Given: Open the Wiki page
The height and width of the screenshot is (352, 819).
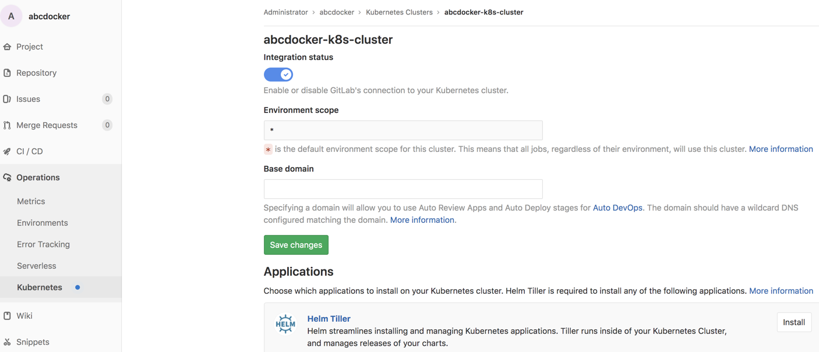Looking at the screenshot, I should (24, 316).
